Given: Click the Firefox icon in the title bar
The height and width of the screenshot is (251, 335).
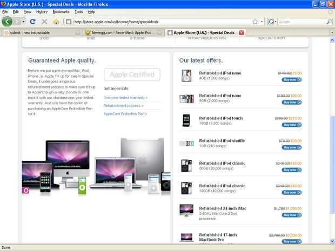Looking at the screenshot, I should [x=3, y=4].
